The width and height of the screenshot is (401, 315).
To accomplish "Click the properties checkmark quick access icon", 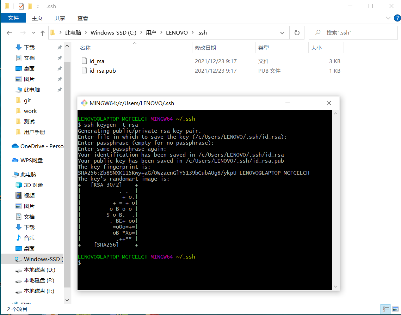I will pos(21,6).
